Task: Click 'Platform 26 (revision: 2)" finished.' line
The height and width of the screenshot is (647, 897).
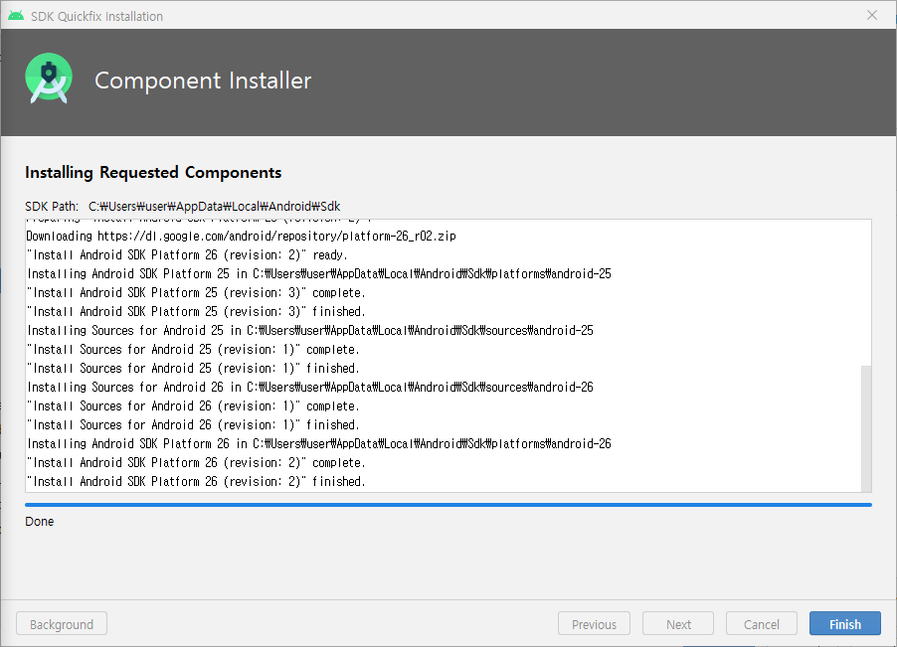Action: (196, 481)
